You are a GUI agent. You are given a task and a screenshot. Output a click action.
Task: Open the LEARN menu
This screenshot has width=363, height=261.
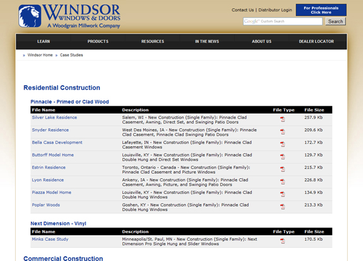click(x=44, y=42)
